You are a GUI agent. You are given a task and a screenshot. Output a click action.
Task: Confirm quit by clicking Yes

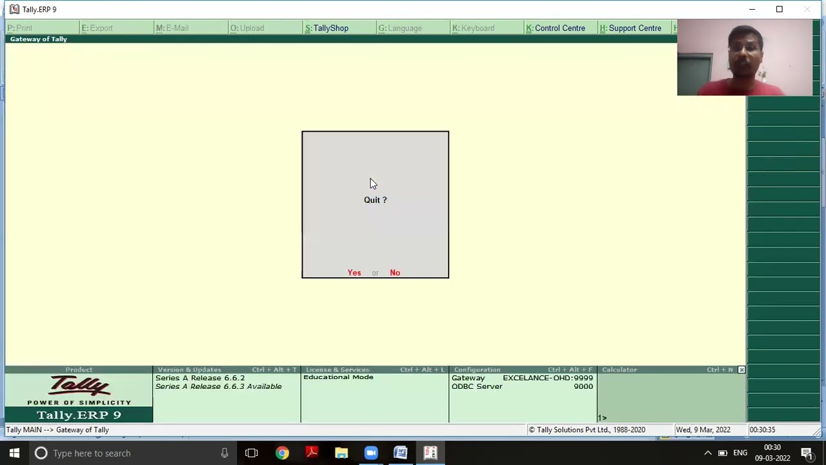tap(354, 273)
